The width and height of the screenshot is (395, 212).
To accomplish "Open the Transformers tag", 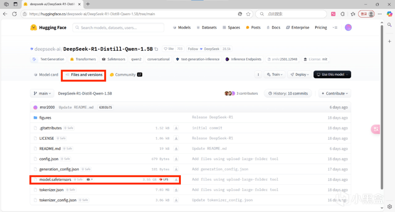I will tap(83, 59).
